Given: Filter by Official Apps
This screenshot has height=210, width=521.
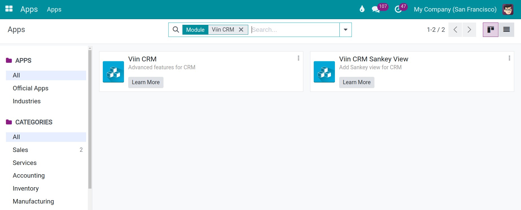Looking at the screenshot, I should pyautogui.click(x=46, y=88).
